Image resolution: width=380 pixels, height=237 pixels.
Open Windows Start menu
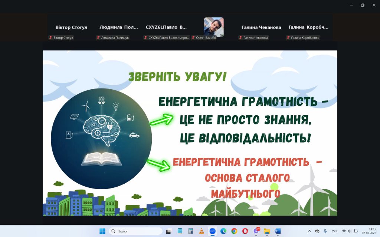click(x=102, y=231)
